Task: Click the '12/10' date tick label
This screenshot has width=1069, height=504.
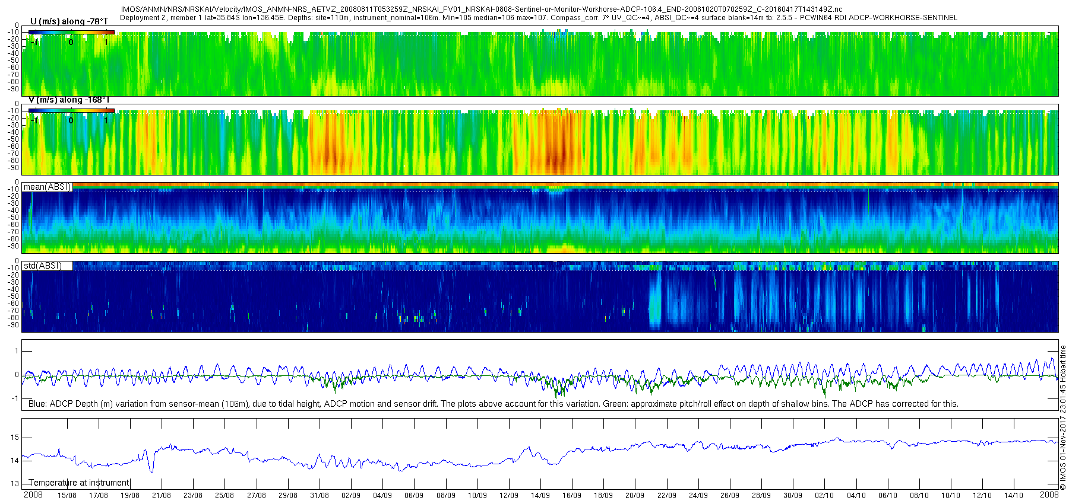Action: click(982, 496)
